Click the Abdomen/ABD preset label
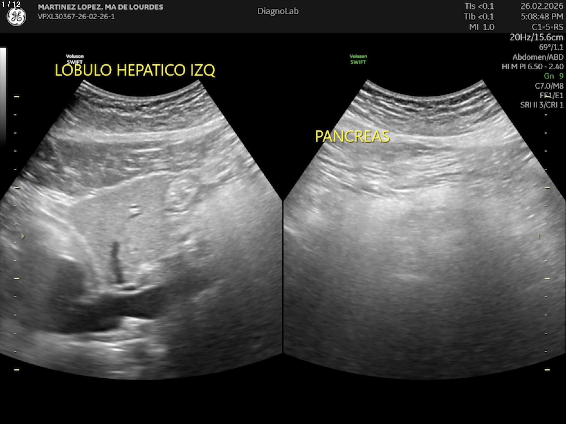This screenshot has height=424, width=566. (538, 57)
